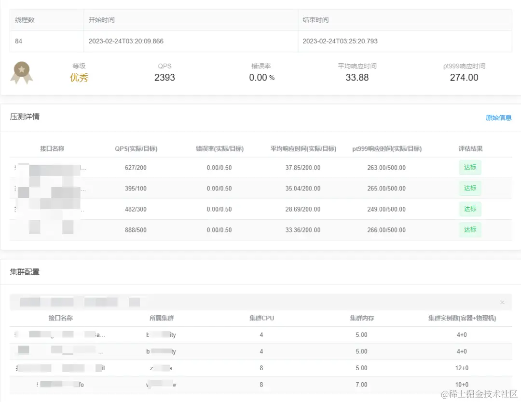The height and width of the screenshot is (402, 521).
Task: Select average response time 33.88
Action: (x=357, y=78)
